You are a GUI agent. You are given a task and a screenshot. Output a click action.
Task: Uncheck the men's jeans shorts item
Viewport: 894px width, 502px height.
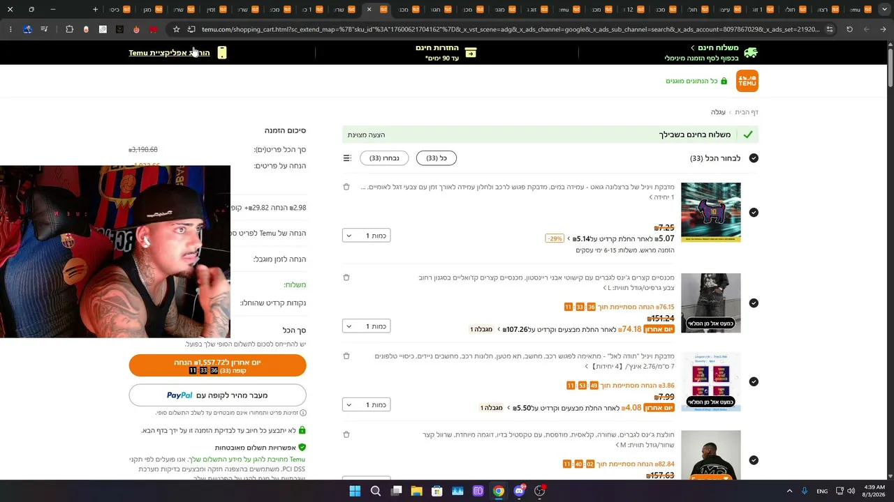tap(754, 303)
